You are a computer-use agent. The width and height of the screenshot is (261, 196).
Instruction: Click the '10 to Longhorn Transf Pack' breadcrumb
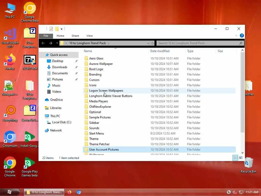click(x=87, y=43)
